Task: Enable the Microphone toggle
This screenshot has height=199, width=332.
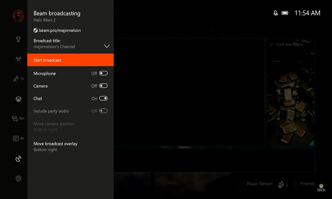Action: [x=103, y=73]
